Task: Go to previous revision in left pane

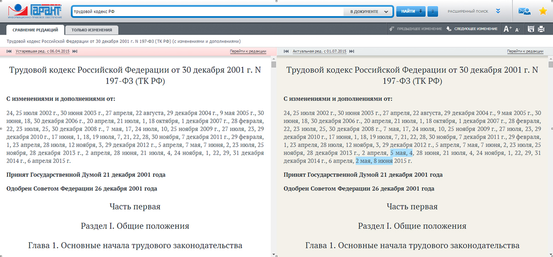Action: click(x=9, y=52)
